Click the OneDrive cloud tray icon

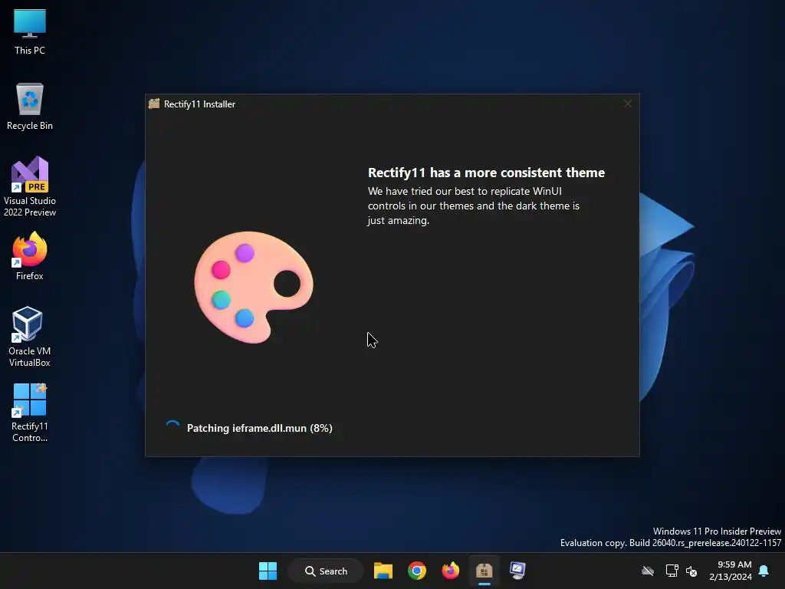point(648,571)
